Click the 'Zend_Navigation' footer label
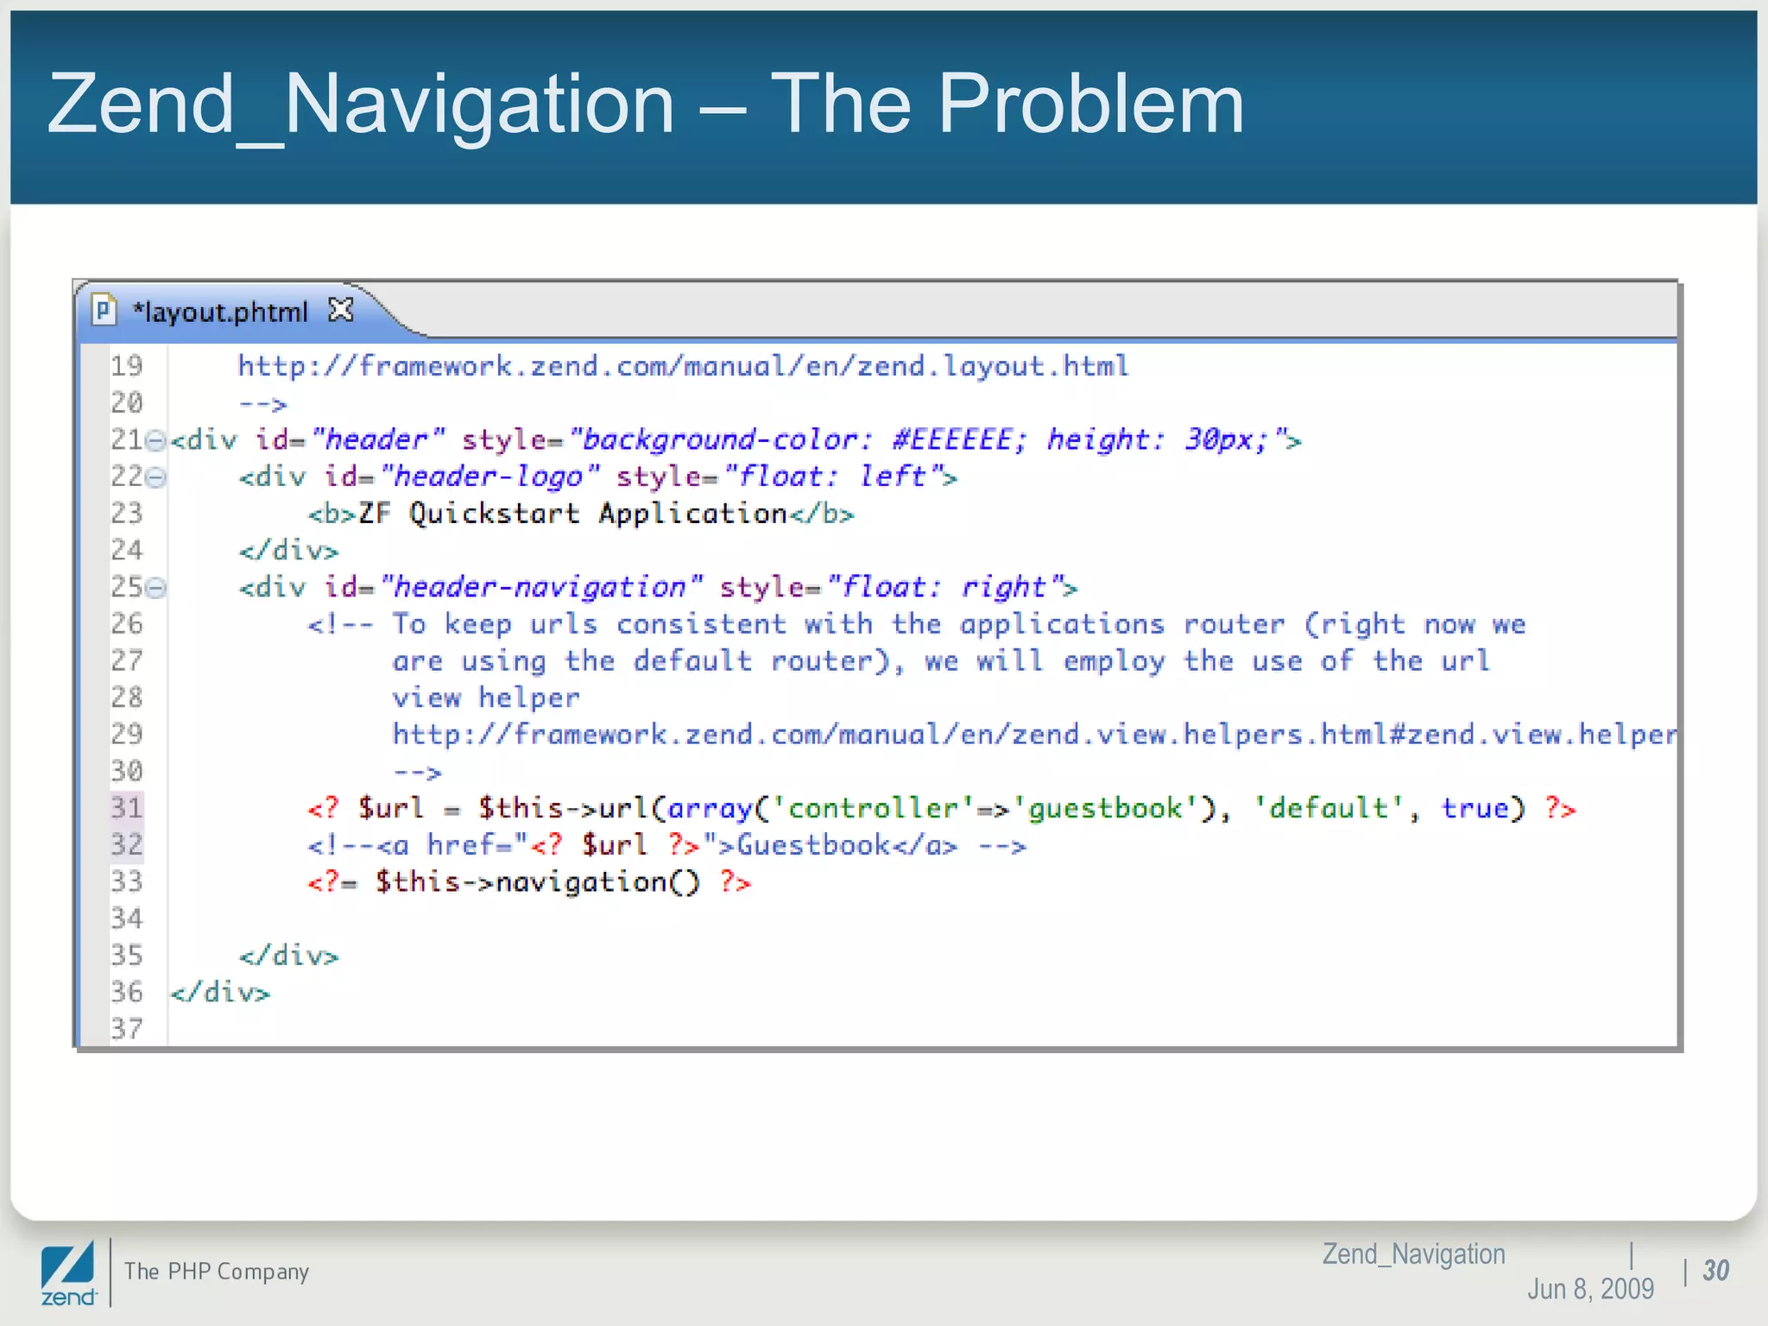The image size is (1768, 1326). pos(1414,1253)
